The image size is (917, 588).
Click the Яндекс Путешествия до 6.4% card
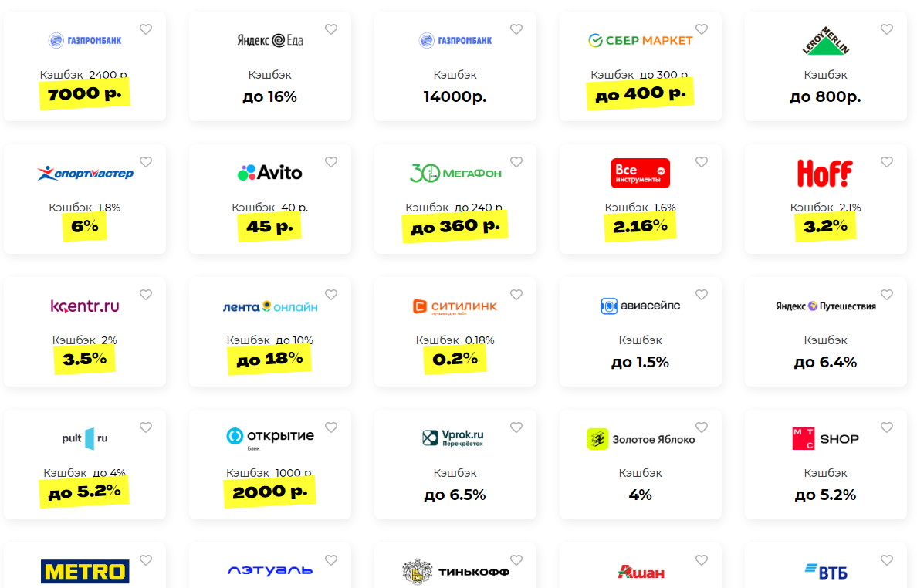pyautogui.click(x=825, y=332)
